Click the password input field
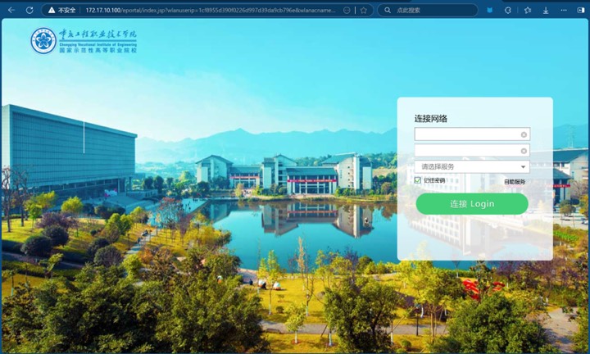Screen dimensions: 590x354 coord(465,151)
